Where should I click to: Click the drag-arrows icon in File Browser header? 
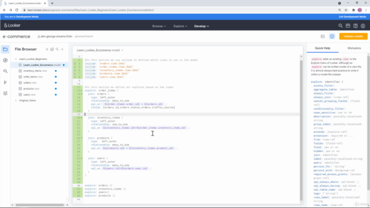click(47, 49)
